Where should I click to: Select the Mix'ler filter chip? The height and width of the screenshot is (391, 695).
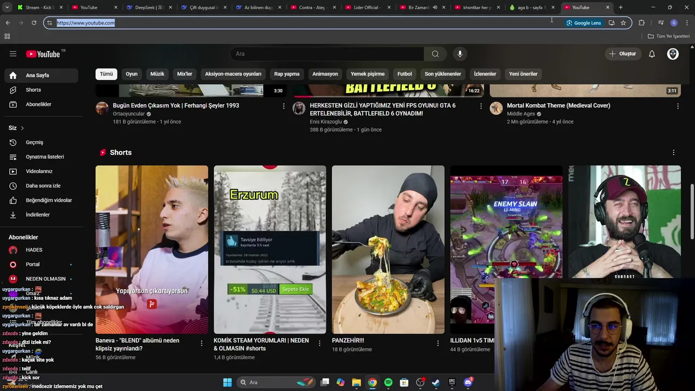(x=185, y=74)
